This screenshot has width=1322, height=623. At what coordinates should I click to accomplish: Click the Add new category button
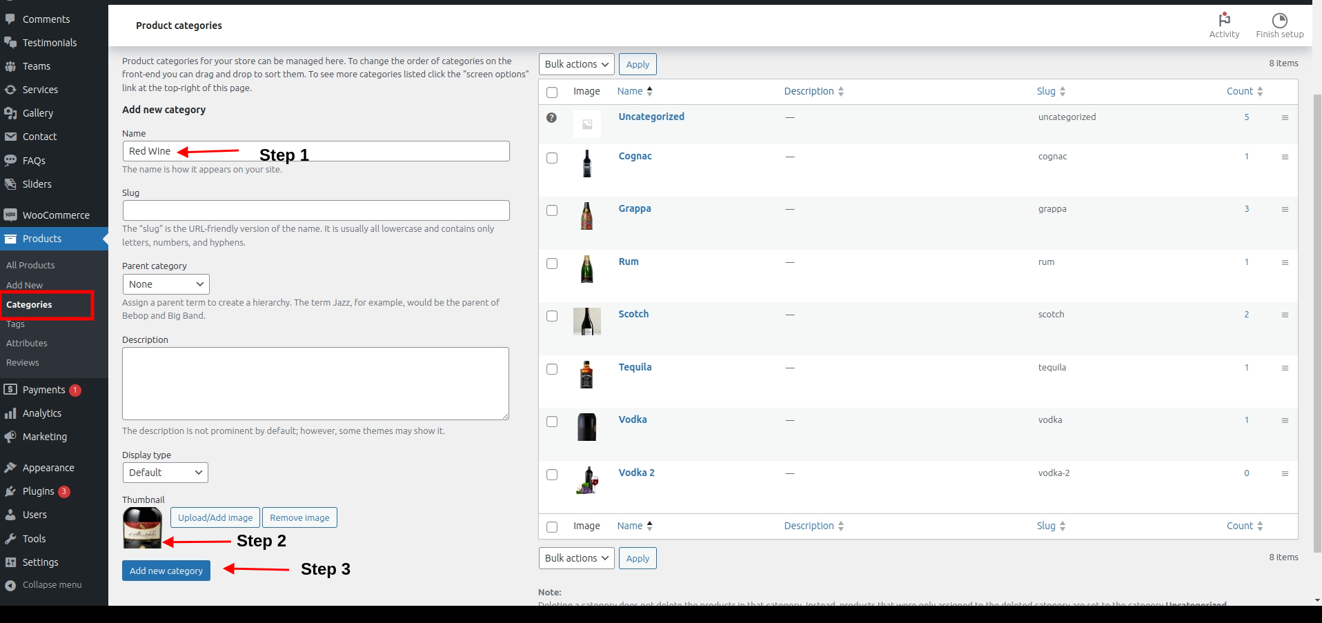point(166,571)
